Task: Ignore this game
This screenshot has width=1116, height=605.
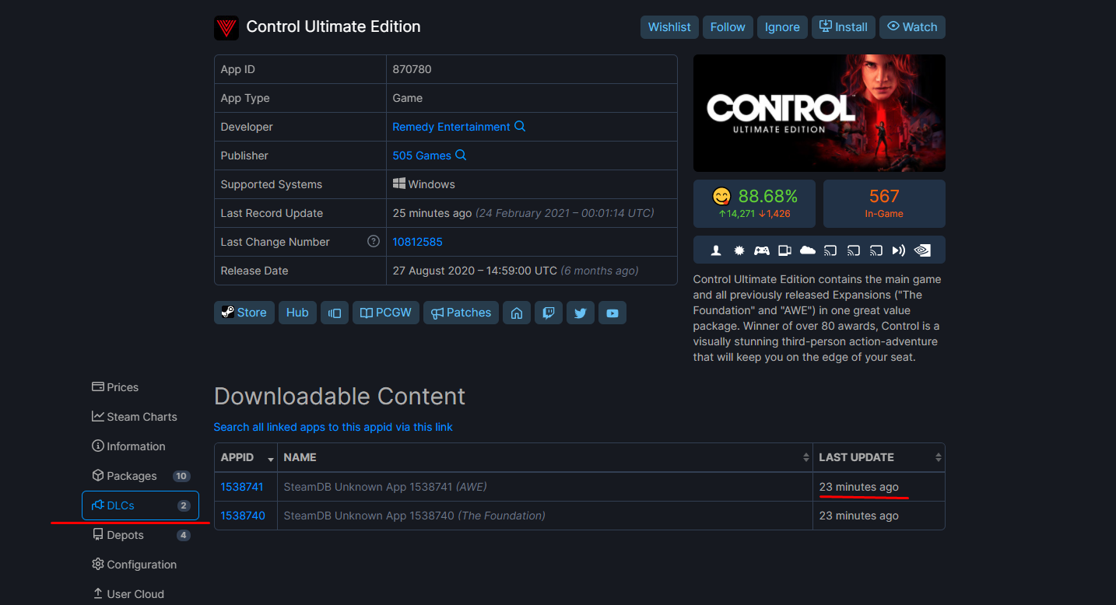Action: [782, 27]
